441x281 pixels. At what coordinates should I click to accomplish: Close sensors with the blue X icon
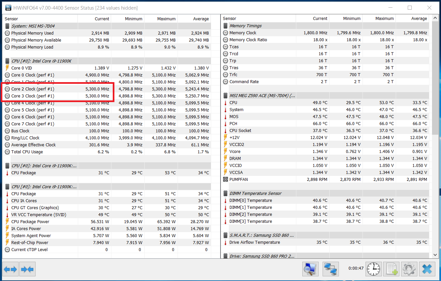coord(427,269)
